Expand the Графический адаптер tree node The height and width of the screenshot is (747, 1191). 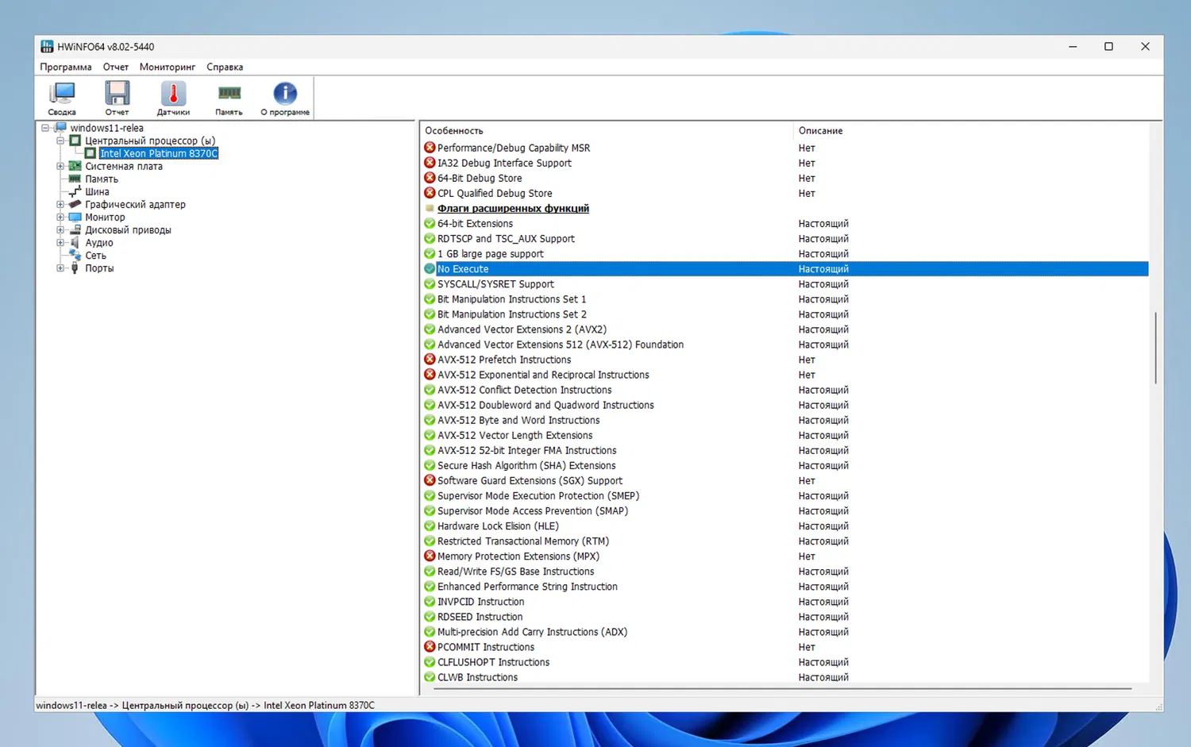[60, 205]
